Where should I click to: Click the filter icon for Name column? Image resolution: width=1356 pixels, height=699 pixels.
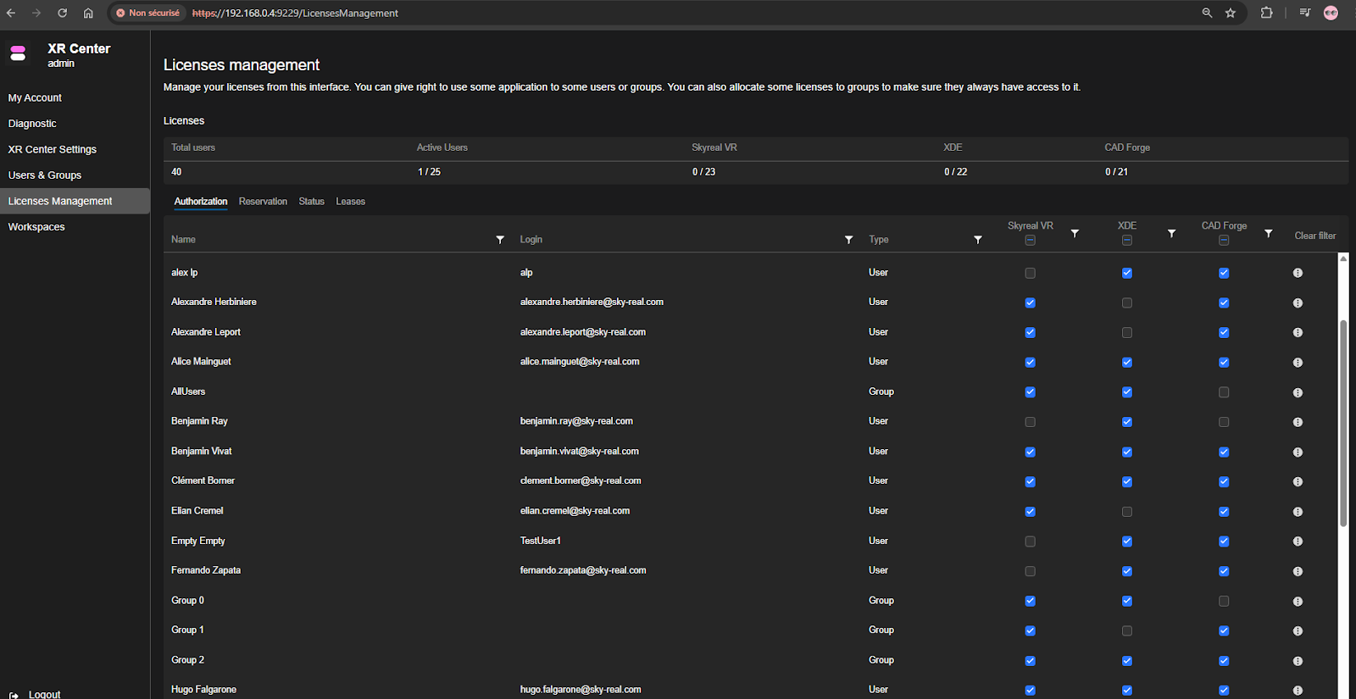[x=500, y=240]
